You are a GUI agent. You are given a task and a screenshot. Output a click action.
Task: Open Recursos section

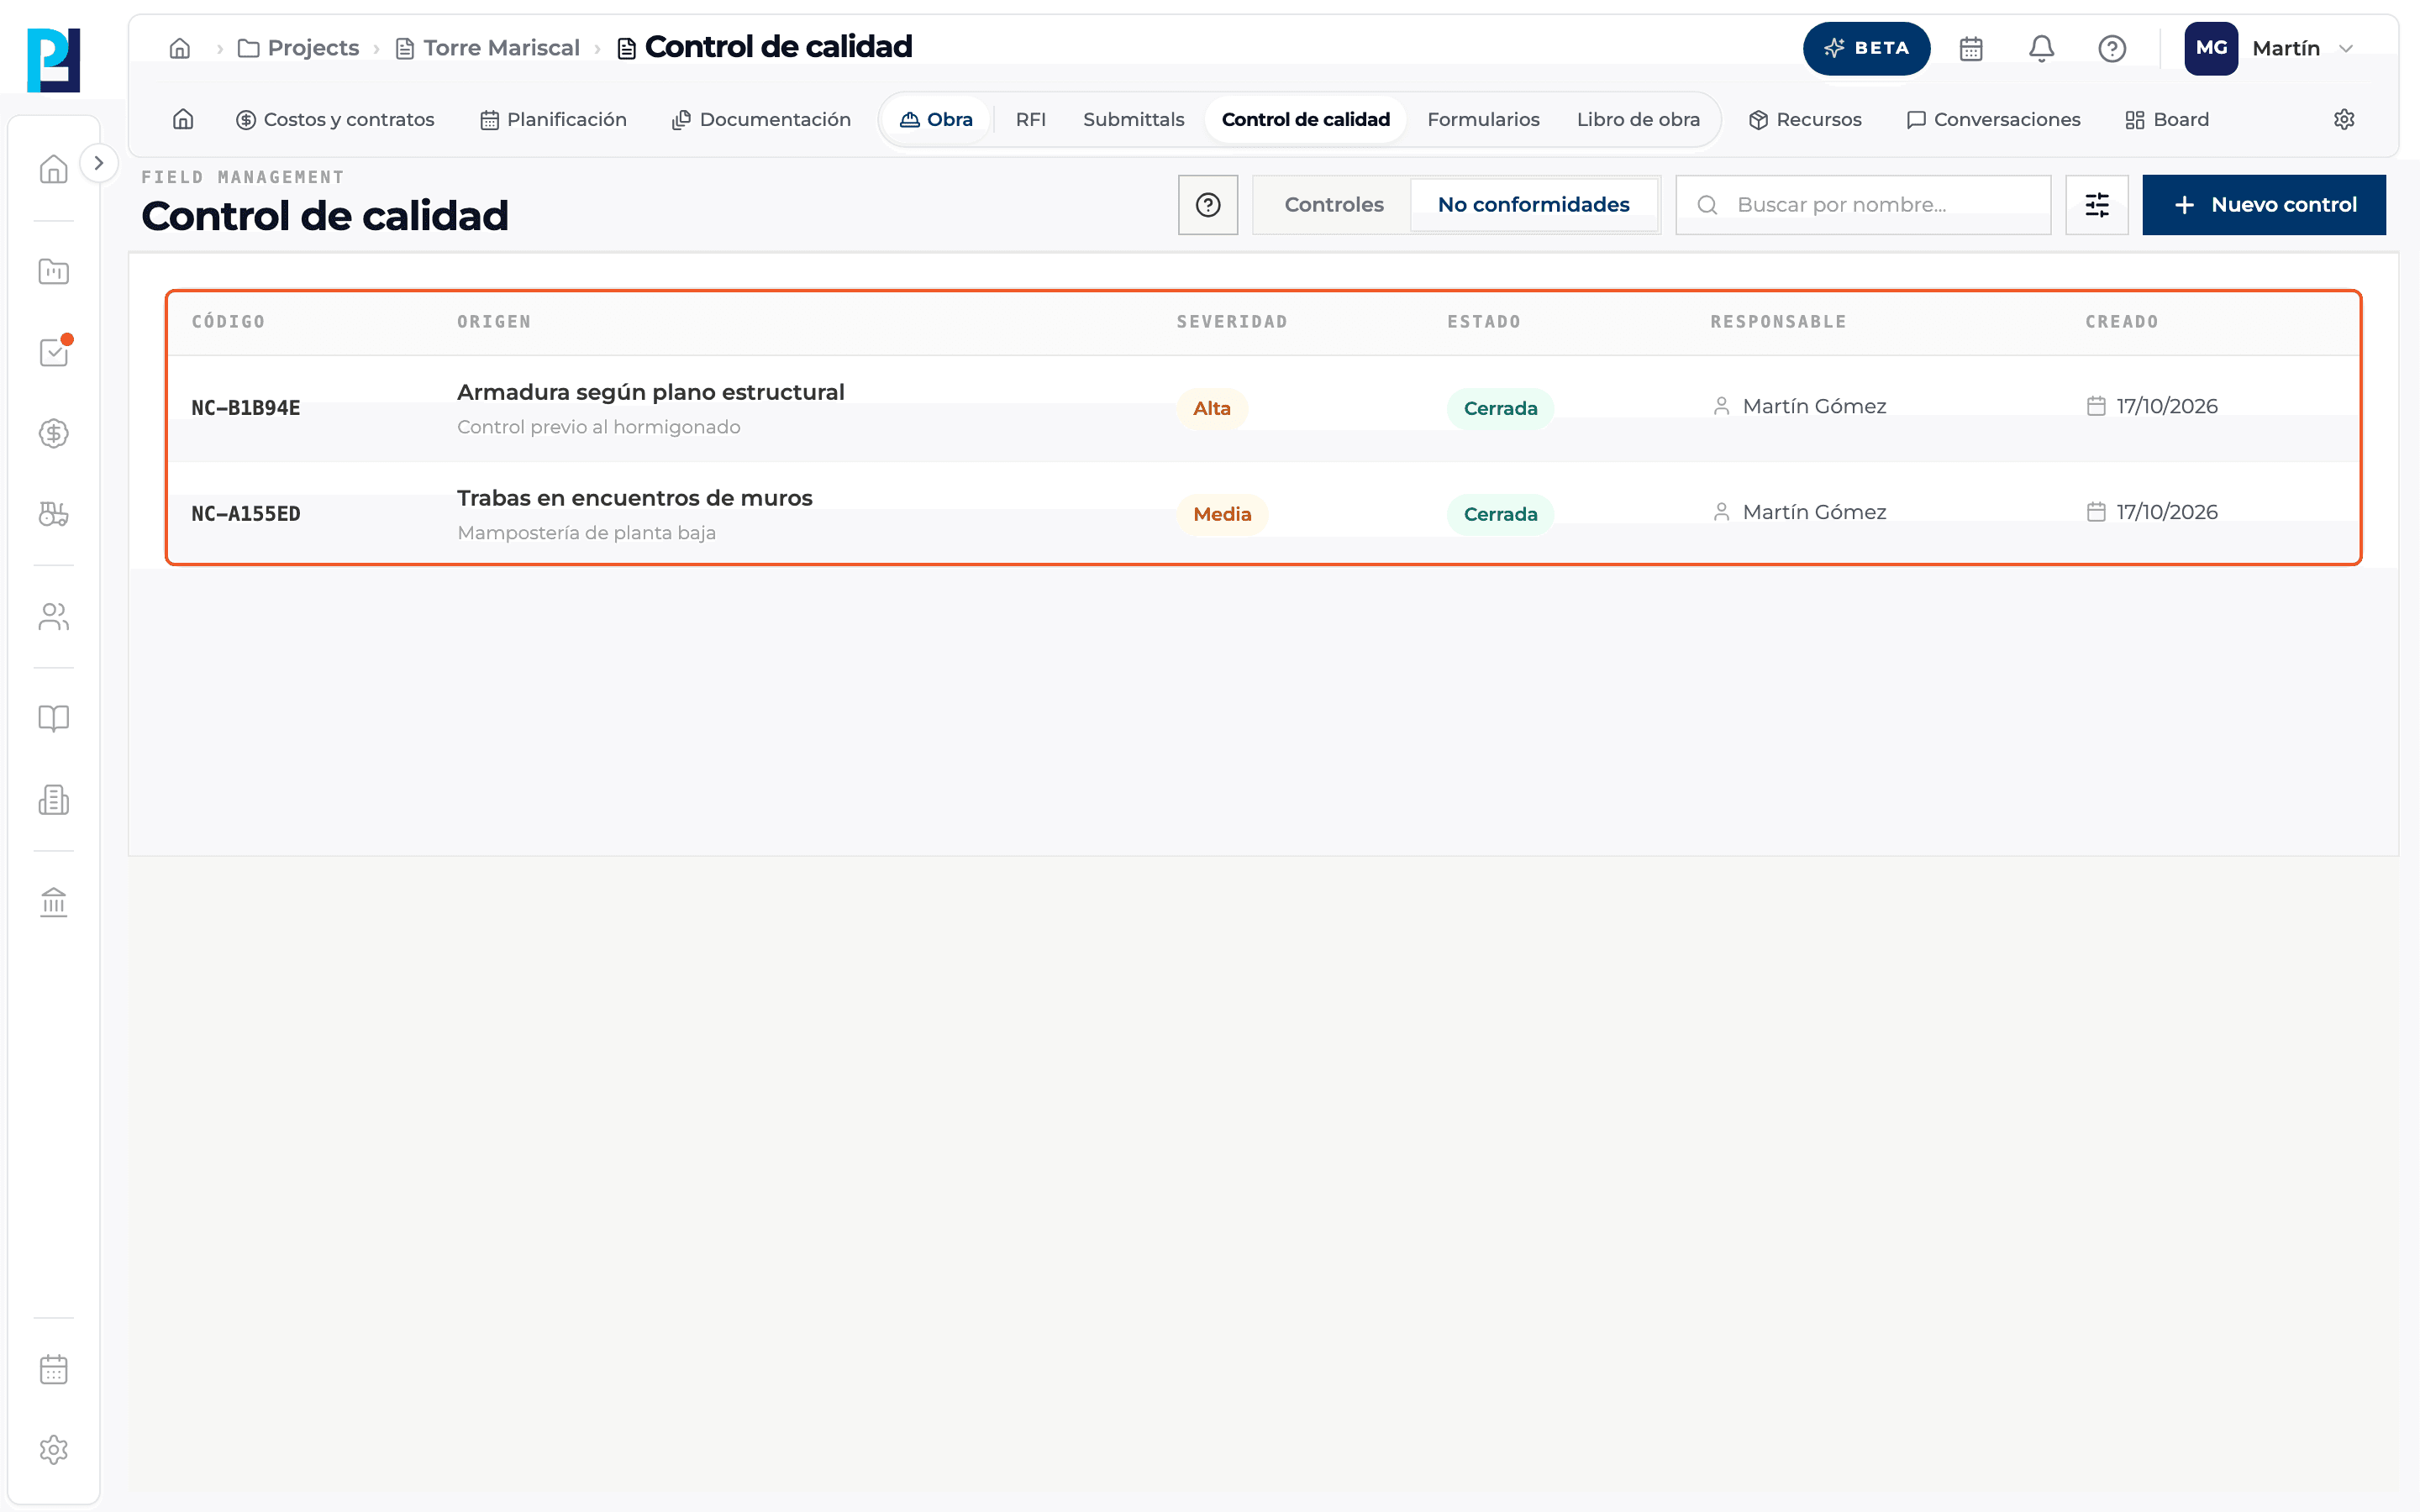(x=1805, y=119)
